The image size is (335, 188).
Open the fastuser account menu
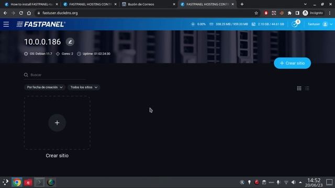tap(320, 24)
